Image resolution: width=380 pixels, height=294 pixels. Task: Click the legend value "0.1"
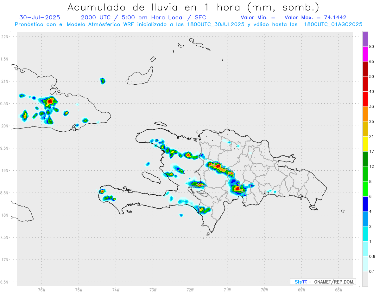pyautogui.click(x=372, y=271)
